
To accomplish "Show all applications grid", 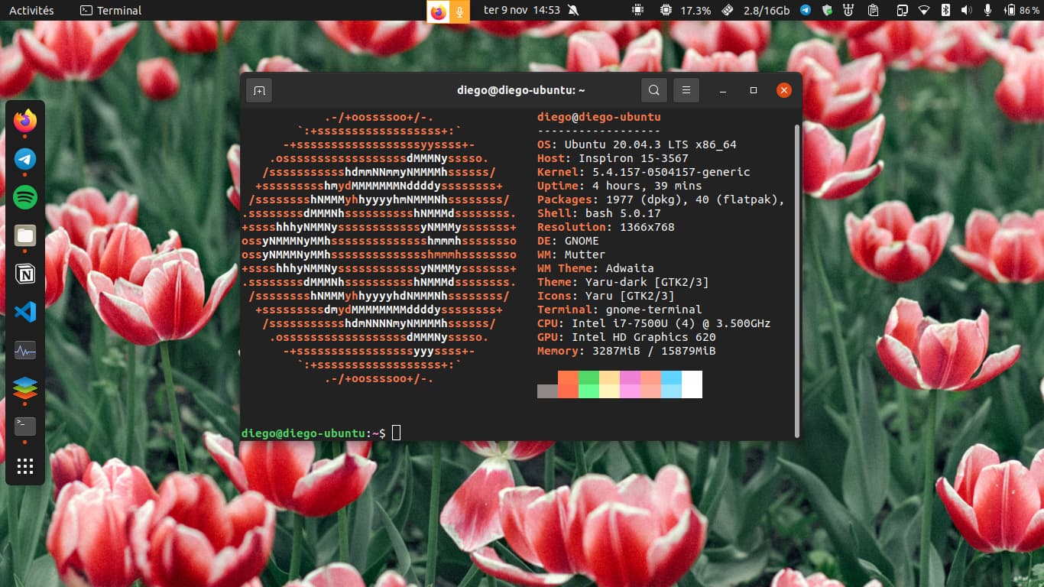I will [25, 465].
